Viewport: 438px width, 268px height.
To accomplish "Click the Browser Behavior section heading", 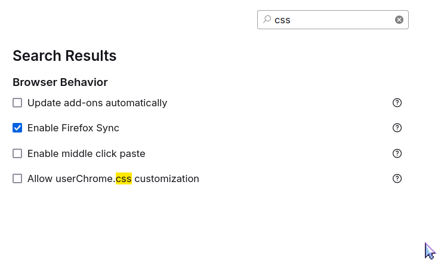I will pyautogui.click(x=60, y=82).
